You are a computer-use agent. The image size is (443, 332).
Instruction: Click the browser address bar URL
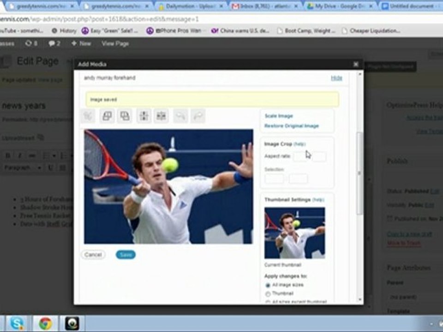tap(100, 19)
